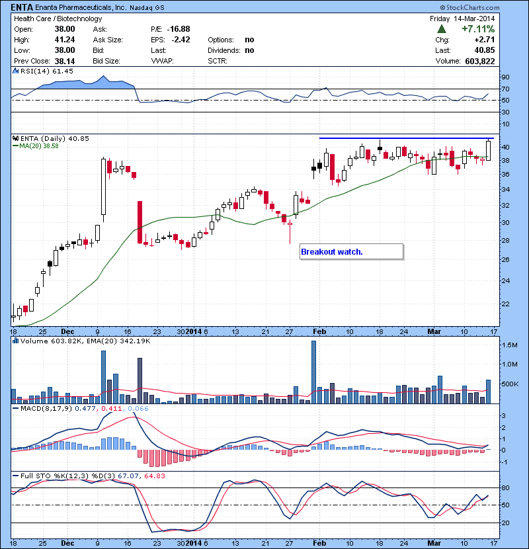Click the MACD signal value 0.411
The width and height of the screenshot is (529, 549).
coord(112,409)
